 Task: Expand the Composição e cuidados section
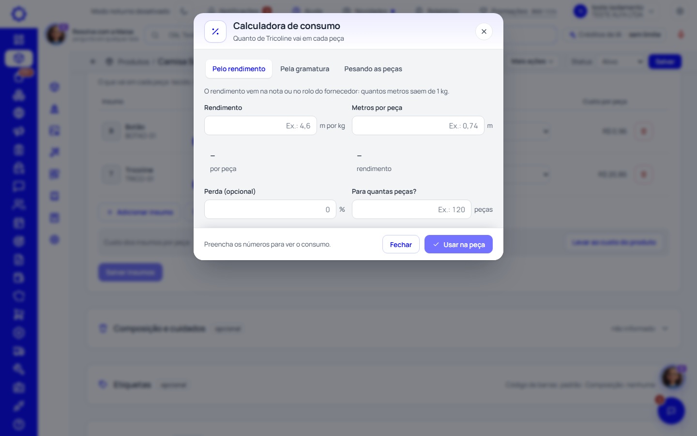coord(384,328)
